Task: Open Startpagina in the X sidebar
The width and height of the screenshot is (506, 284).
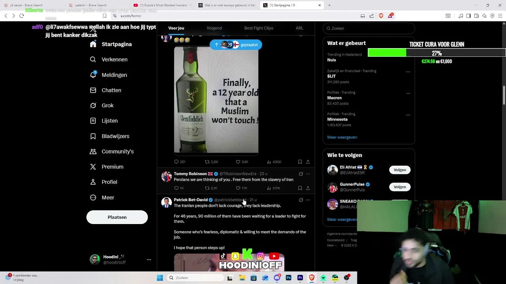Action: (x=111, y=44)
